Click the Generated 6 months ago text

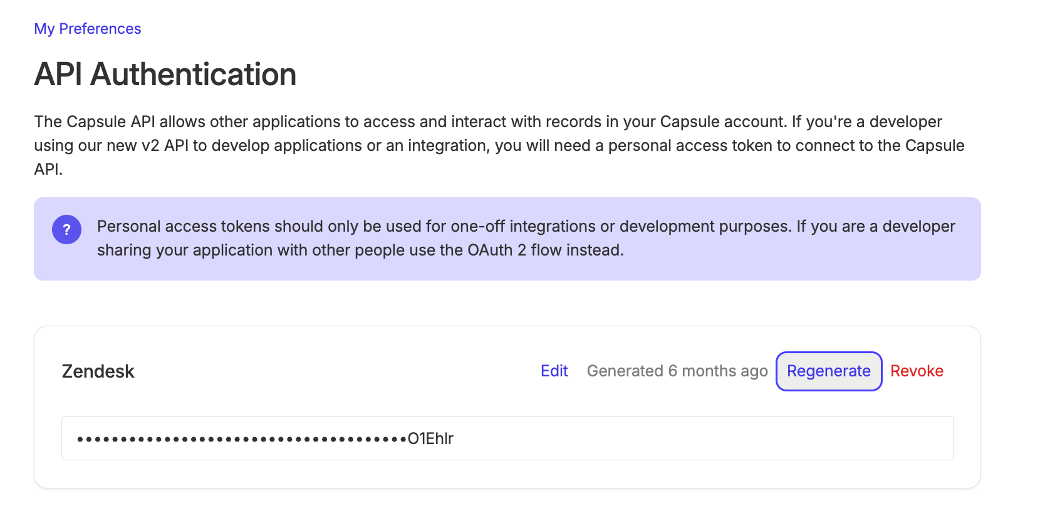(x=677, y=371)
